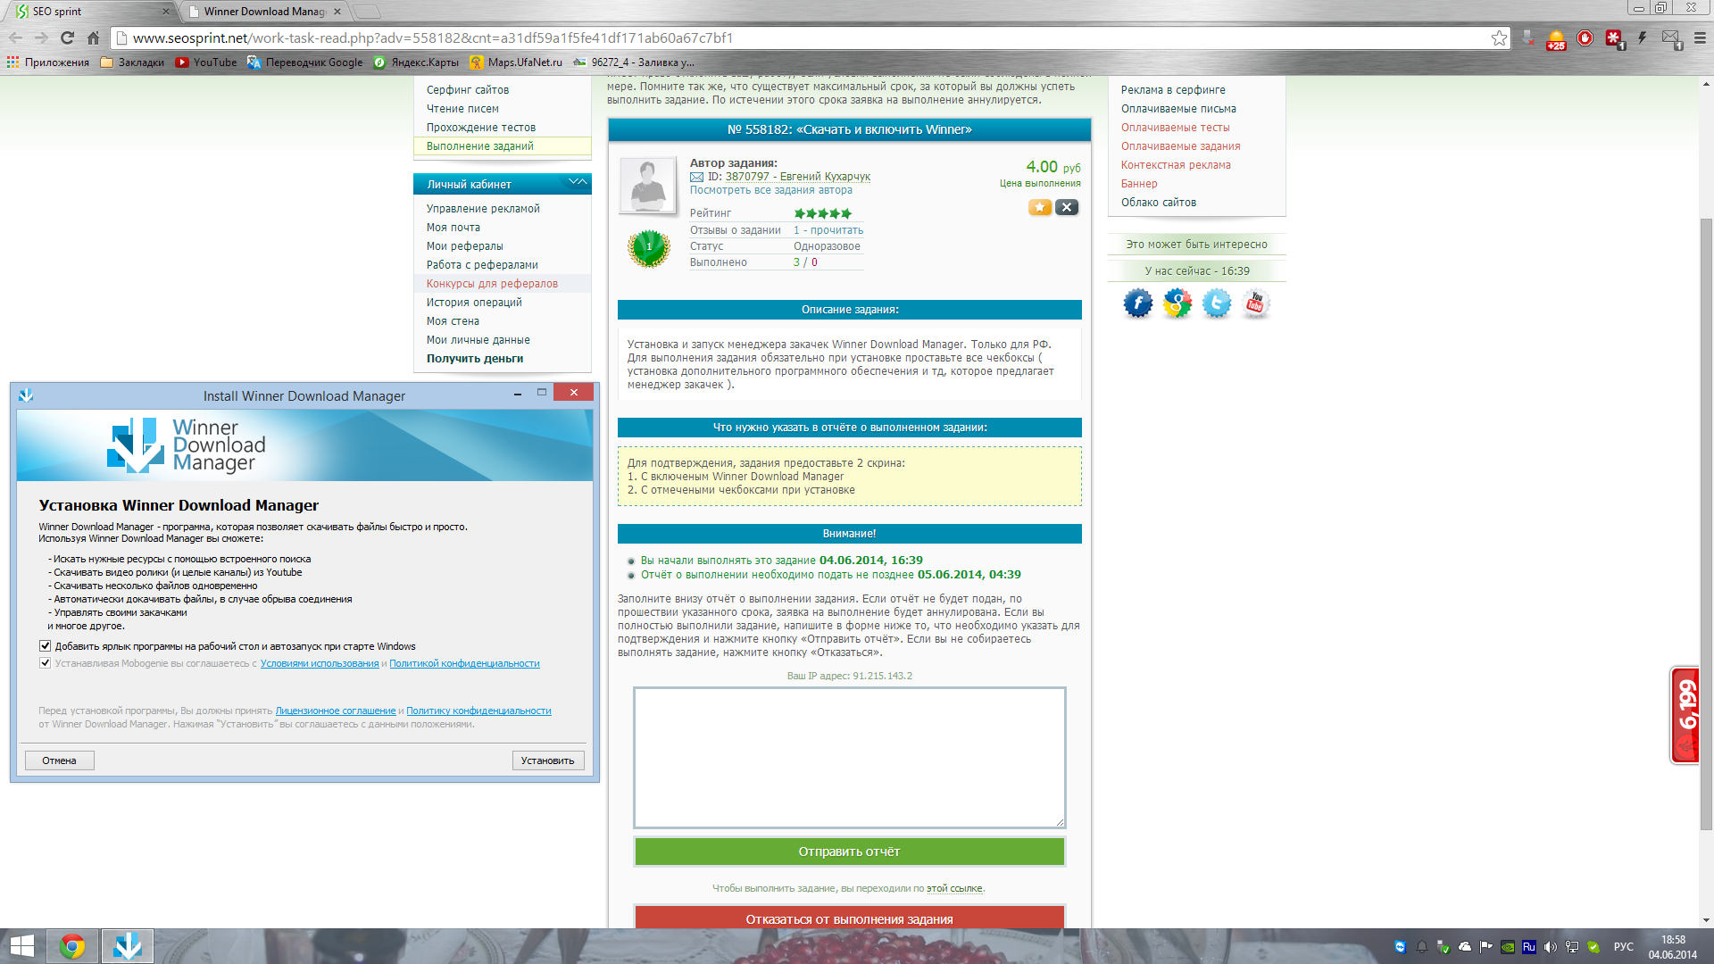Screen dimensions: 1714x964
Task: Click the +25 extension icon in toolbar
Action: [1556, 38]
